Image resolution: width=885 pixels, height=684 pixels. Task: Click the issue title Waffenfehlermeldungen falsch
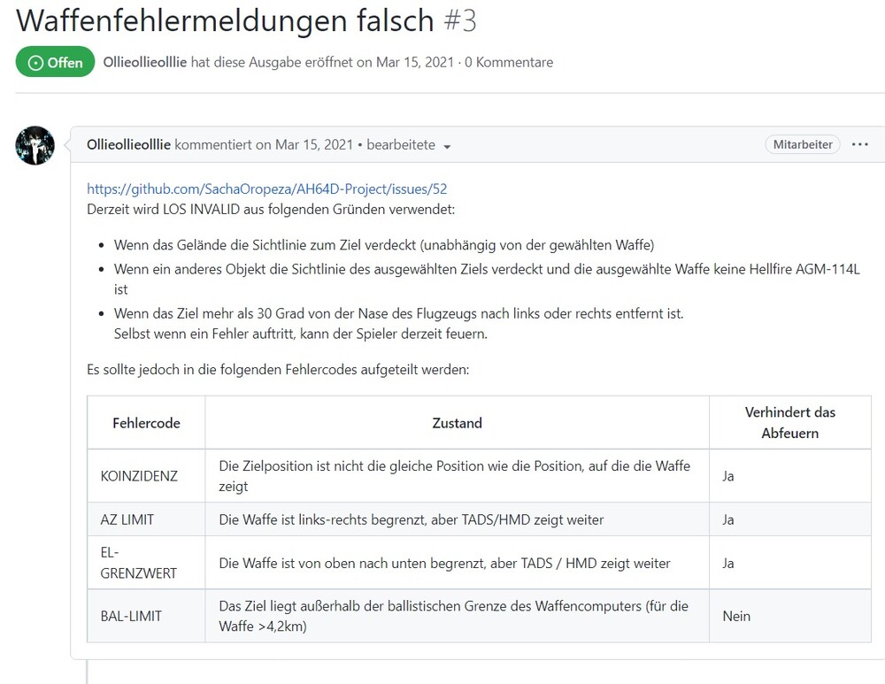[x=225, y=20]
